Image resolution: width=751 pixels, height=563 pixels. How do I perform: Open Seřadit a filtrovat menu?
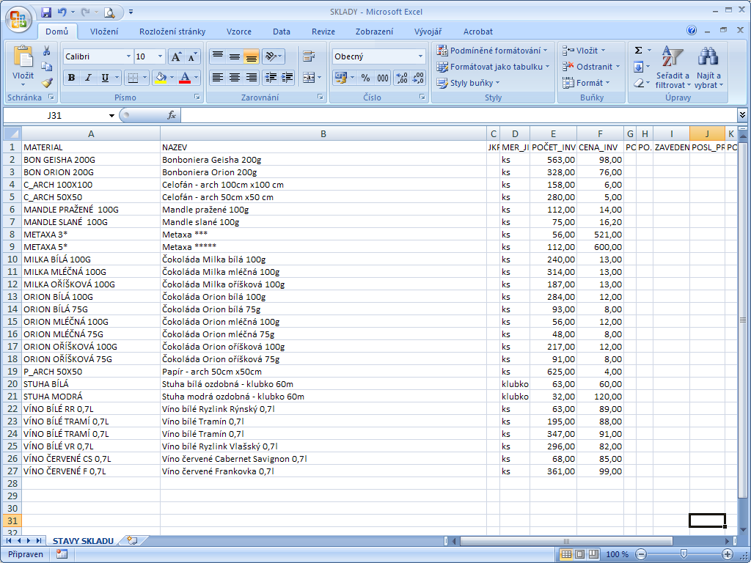[x=673, y=67]
